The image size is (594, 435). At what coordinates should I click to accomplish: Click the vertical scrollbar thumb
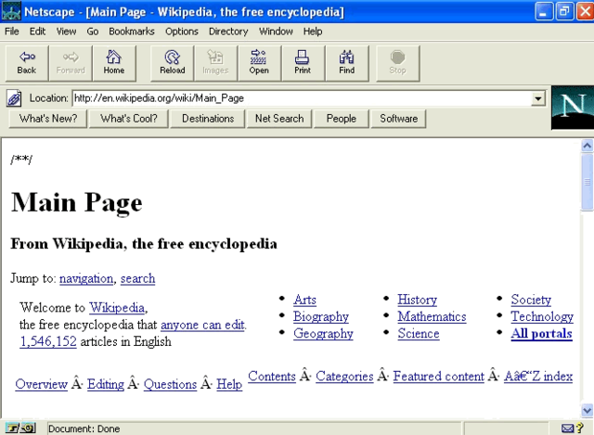pyautogui.click(x=588, y=182)
